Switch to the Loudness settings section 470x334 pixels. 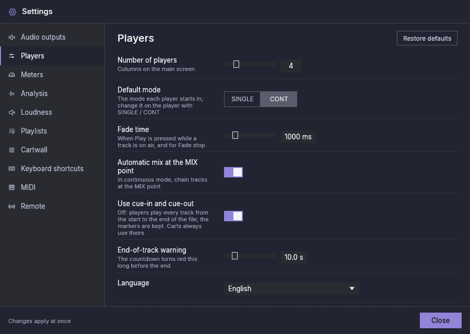(52, 112)
